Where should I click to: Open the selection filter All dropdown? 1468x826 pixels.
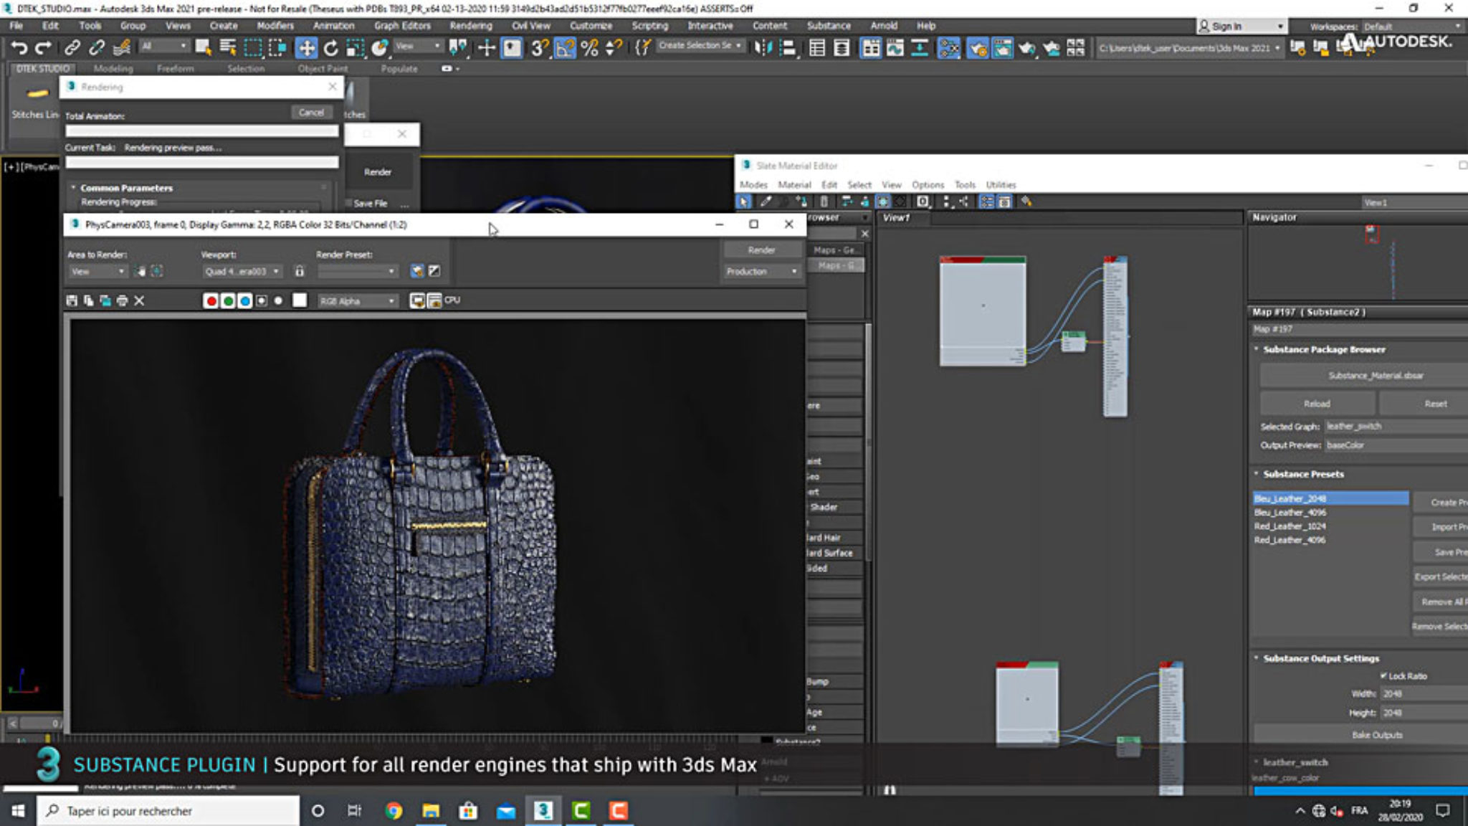point(163,47)
